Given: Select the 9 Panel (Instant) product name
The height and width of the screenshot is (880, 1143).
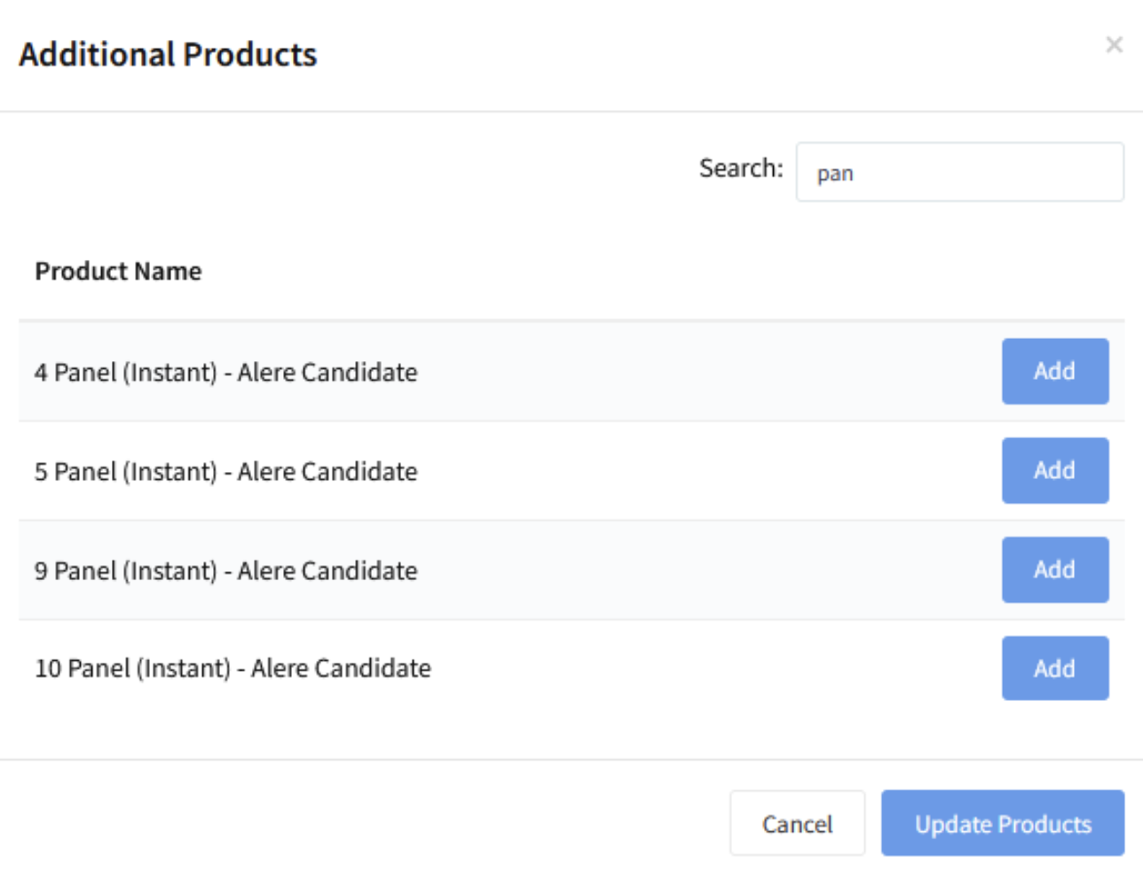Looking at the screenshot, I should click(x=225, y=571).
